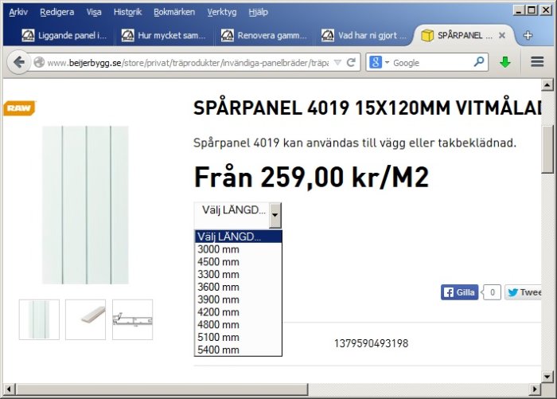
Task: Click the Facebook like count bubble
Action: tap(492, 292)
